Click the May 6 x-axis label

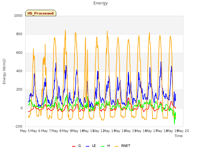35,131
